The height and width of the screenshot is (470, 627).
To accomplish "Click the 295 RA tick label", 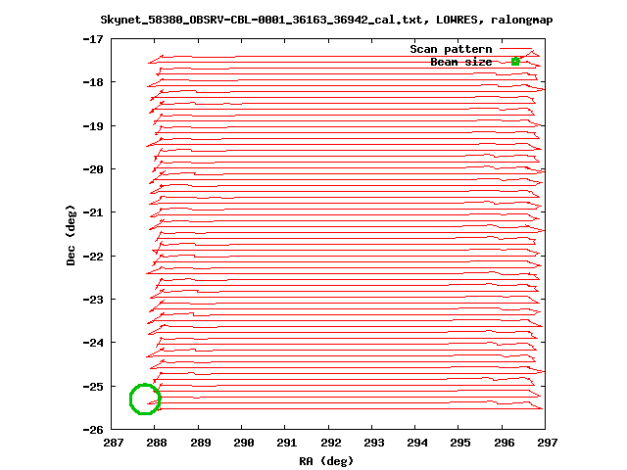I will coord(460,443).
